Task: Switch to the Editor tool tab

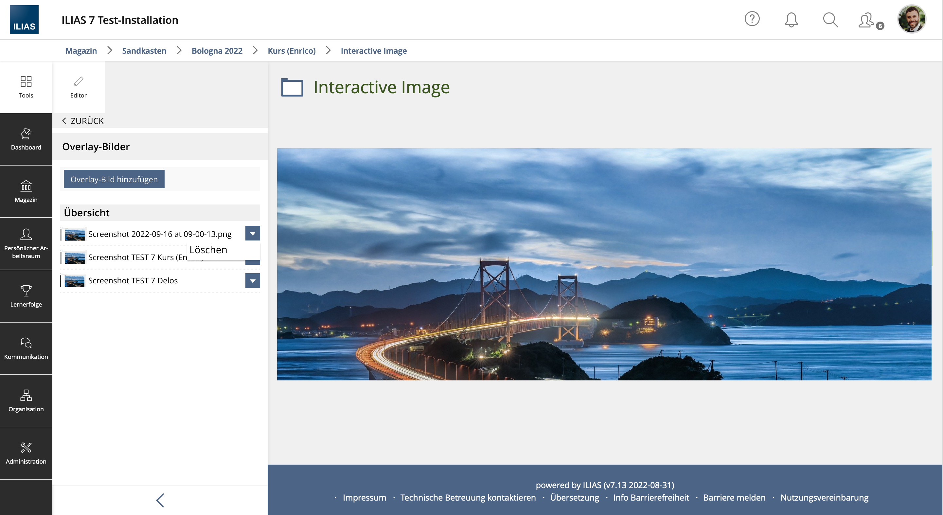Action: (x=78, y=87)
